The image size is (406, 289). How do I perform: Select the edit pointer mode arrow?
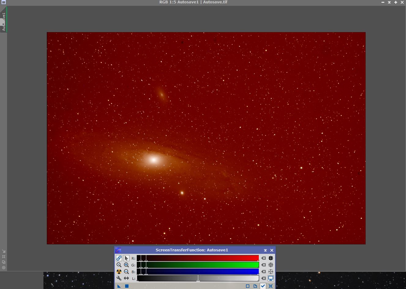pos(126,258)
